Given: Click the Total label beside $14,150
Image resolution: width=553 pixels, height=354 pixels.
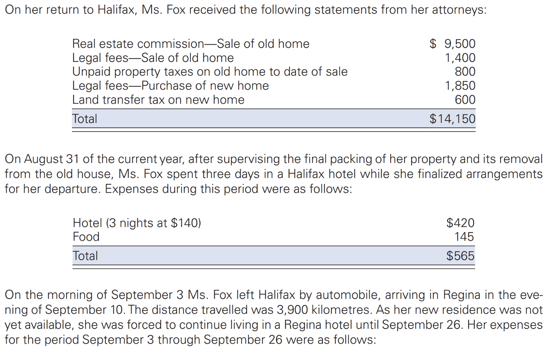Looking at the screenshot, I should [x=85, y=119].
